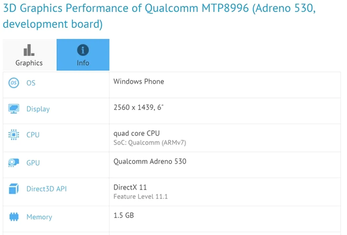Click the DirectX 11 value text
Viewport: 347px width, 235px height.
point(130,187)
